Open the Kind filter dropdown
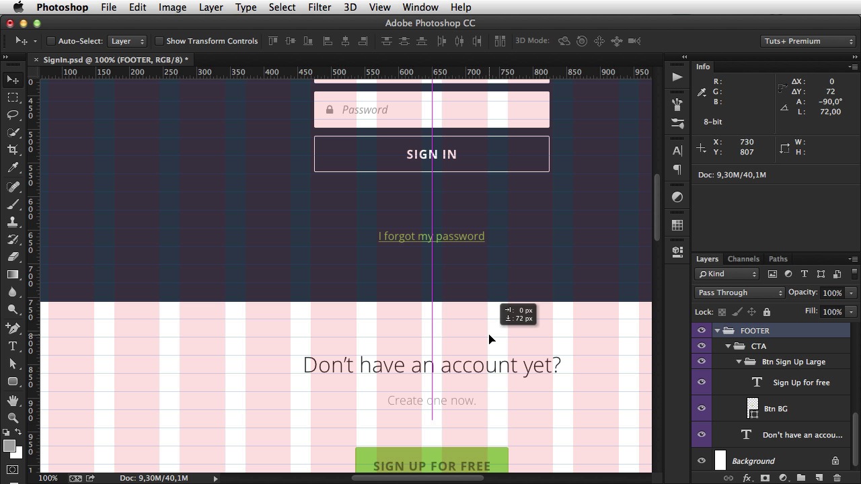Screen dimensions: 861x484 [727, 274]
